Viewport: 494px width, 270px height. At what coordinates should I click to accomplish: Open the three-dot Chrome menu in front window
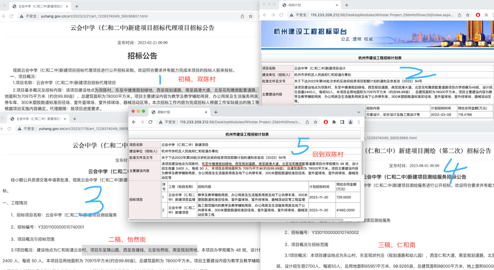pyautogui.click(x=359, y=122)
